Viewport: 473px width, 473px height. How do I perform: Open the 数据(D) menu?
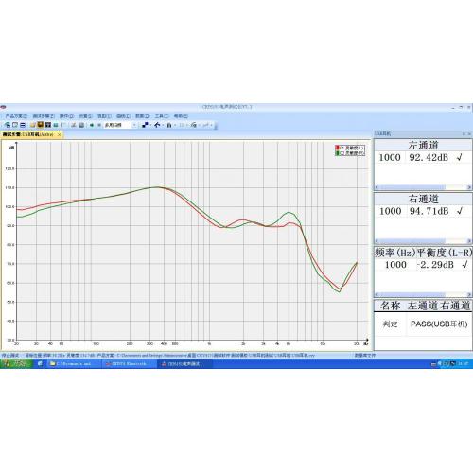point(142,116)
